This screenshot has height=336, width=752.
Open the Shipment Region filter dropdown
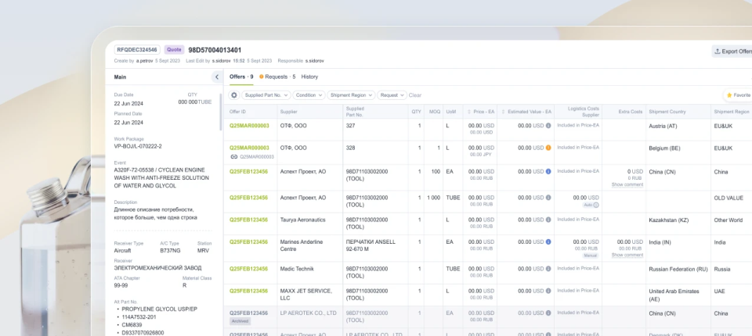(350, 95)
